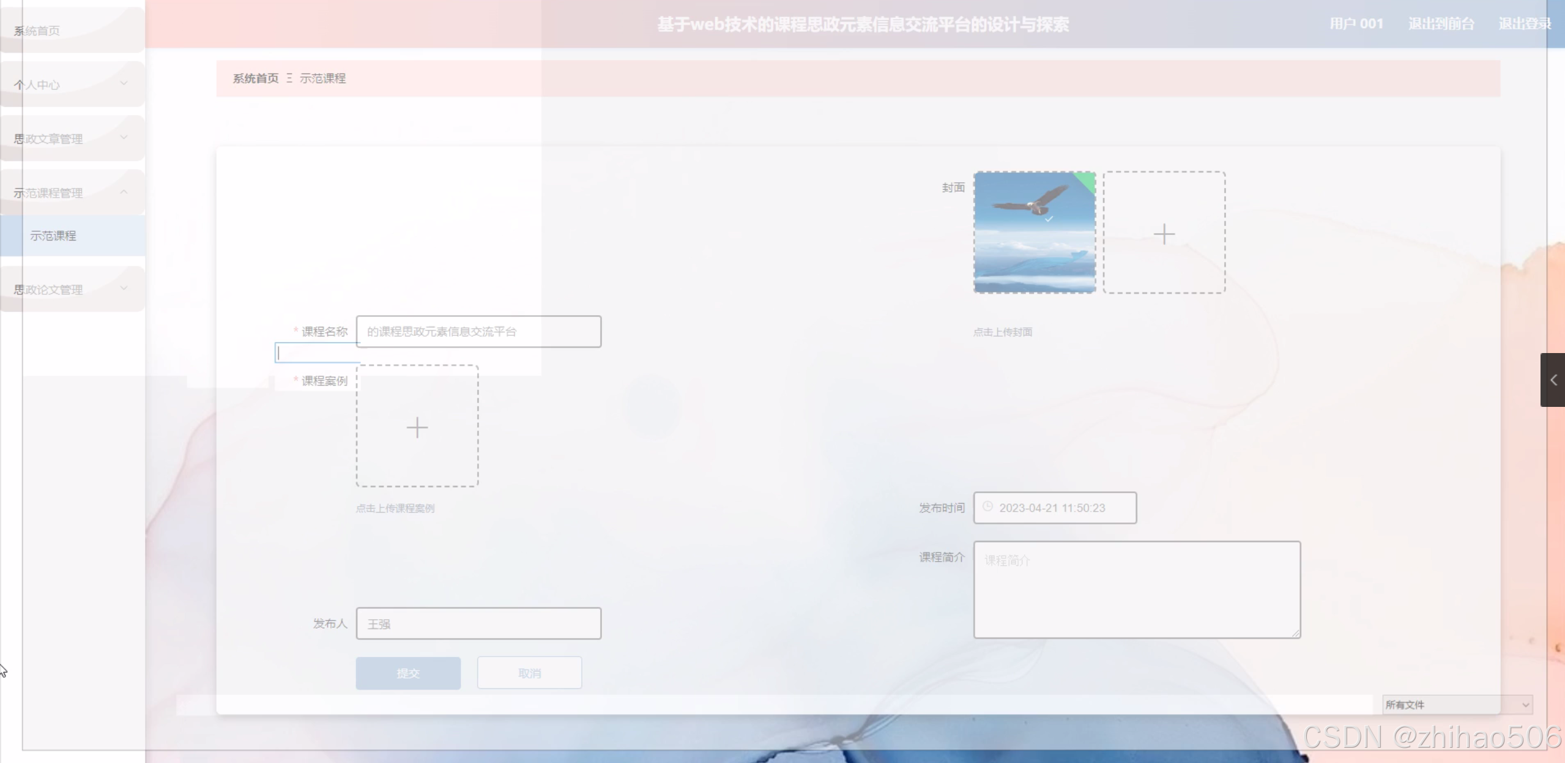This screenshot has width=1565, height=763.
Task: Click the 取消 cancel button
Action: coord(529,672)
